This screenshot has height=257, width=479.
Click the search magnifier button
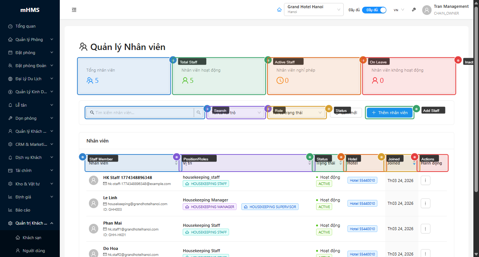pos(199,113)
